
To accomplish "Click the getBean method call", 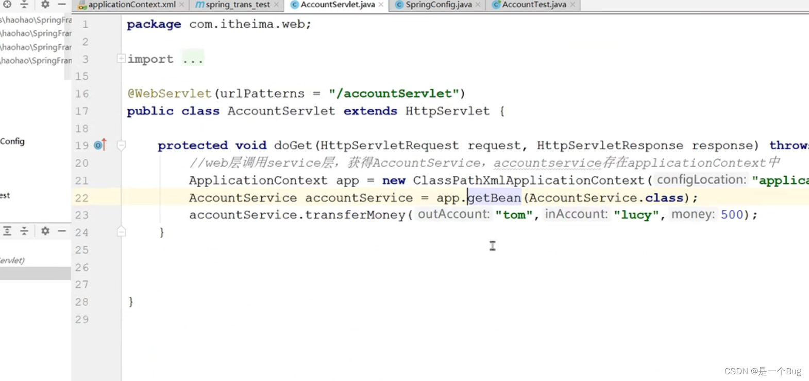I will pos(494,198).
